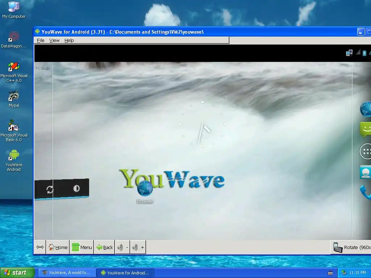Minimize the YouWave for Android window
Viewport: 371px width, 278px height.
(x=360, y=32)
